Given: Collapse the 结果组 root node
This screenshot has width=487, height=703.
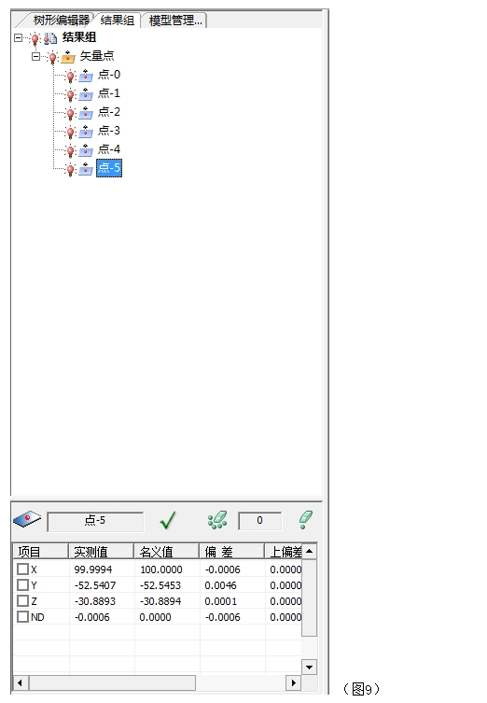Looking at the screenshot, I should point(18,37).
